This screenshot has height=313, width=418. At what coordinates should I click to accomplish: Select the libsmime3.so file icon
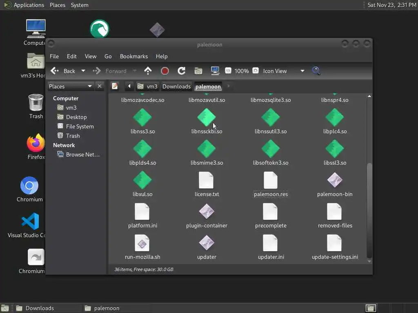(x=207, y=148)
